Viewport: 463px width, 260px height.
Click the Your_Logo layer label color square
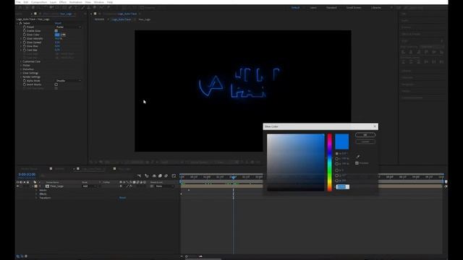[35, 186]
